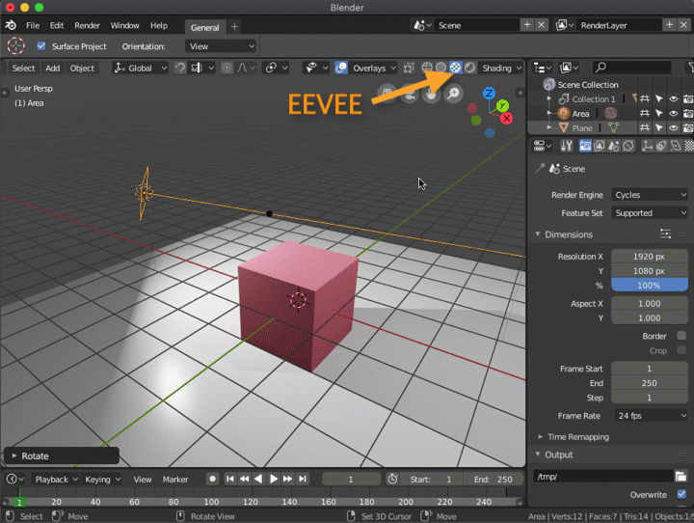Click the folder icon next to /tmp/

(681, 477)
